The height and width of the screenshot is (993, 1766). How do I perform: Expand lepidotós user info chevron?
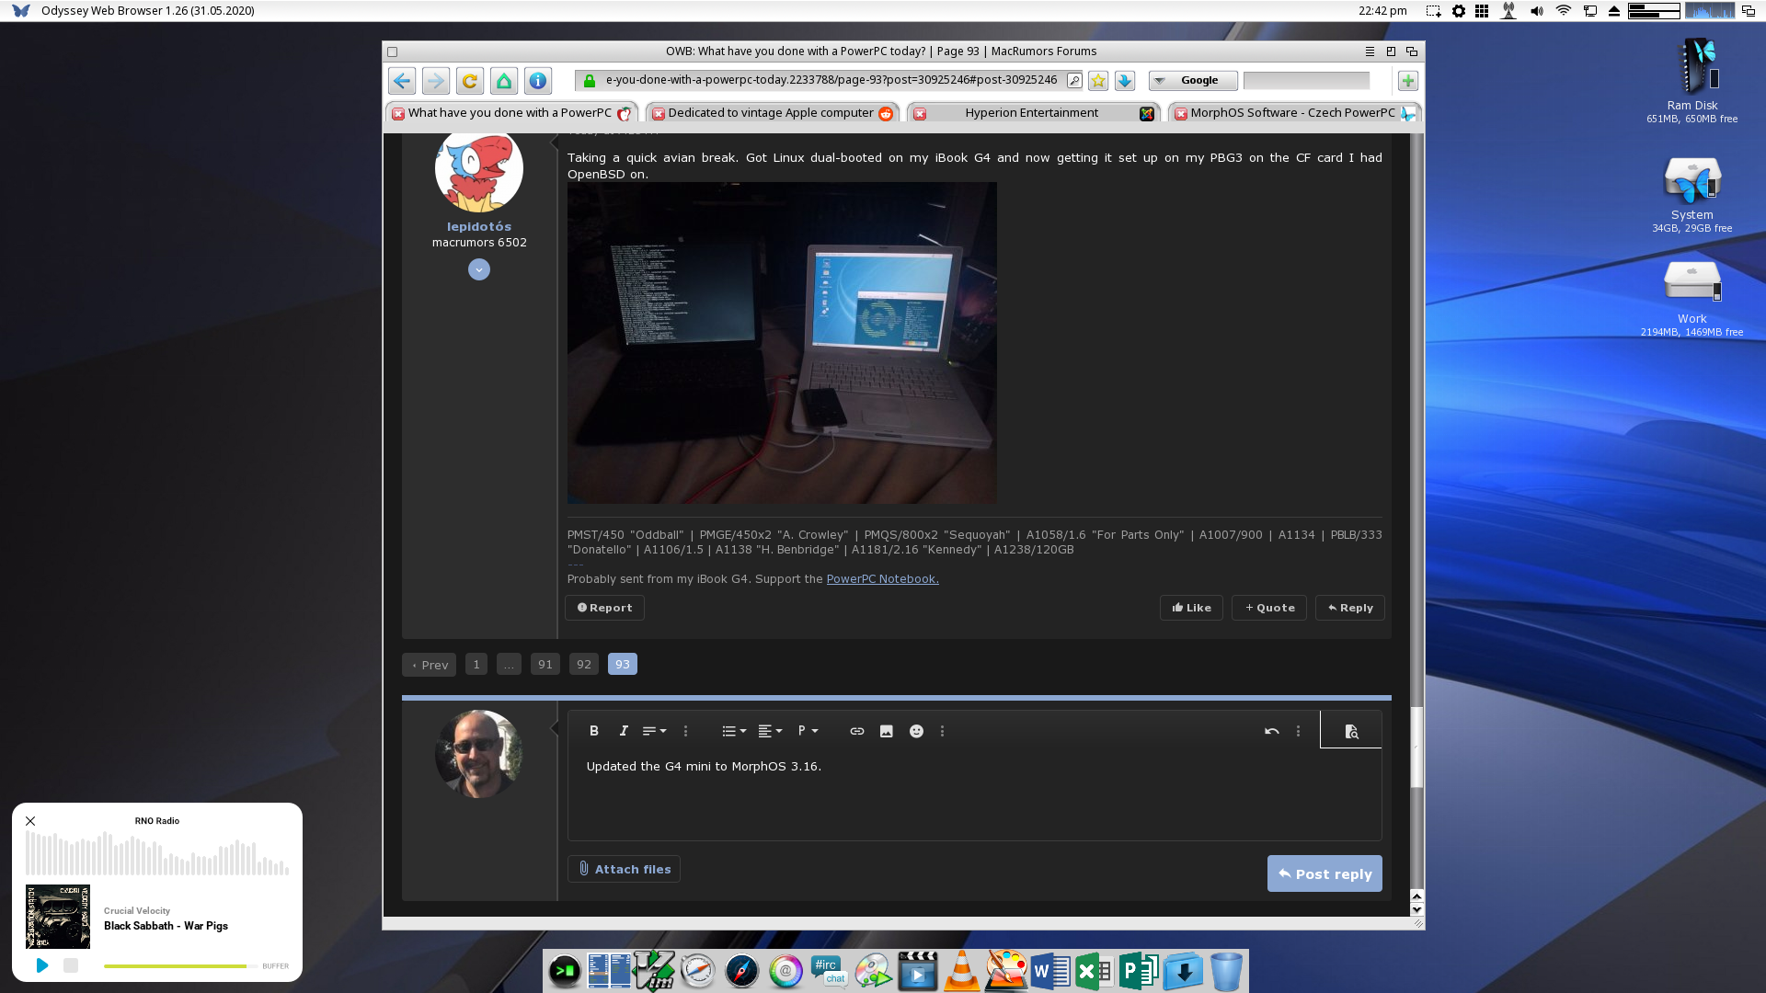(479, 269)
